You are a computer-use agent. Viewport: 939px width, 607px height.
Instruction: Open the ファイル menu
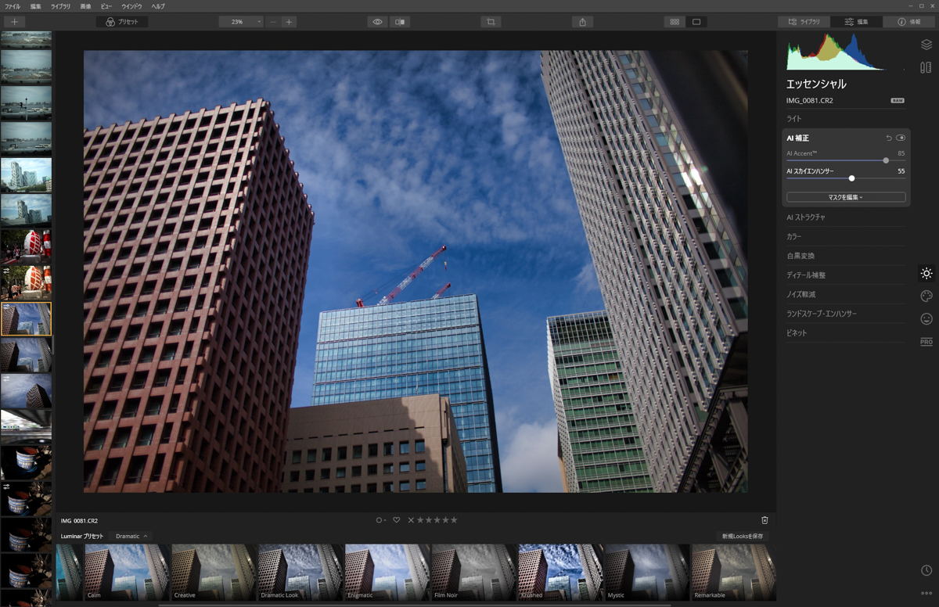[x=13, y=6]
